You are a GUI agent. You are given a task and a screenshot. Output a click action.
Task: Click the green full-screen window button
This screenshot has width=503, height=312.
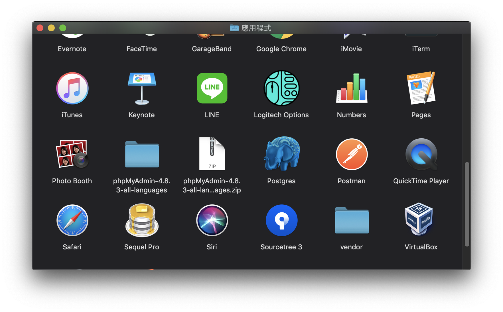pyautogui.click(x=63, y=28)
